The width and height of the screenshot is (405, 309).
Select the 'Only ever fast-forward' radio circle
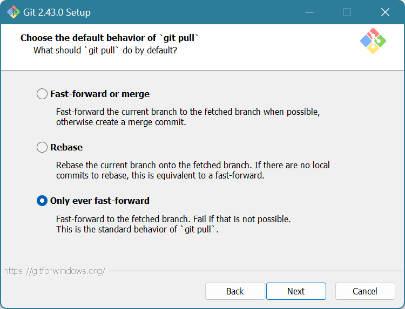point(42,201)
